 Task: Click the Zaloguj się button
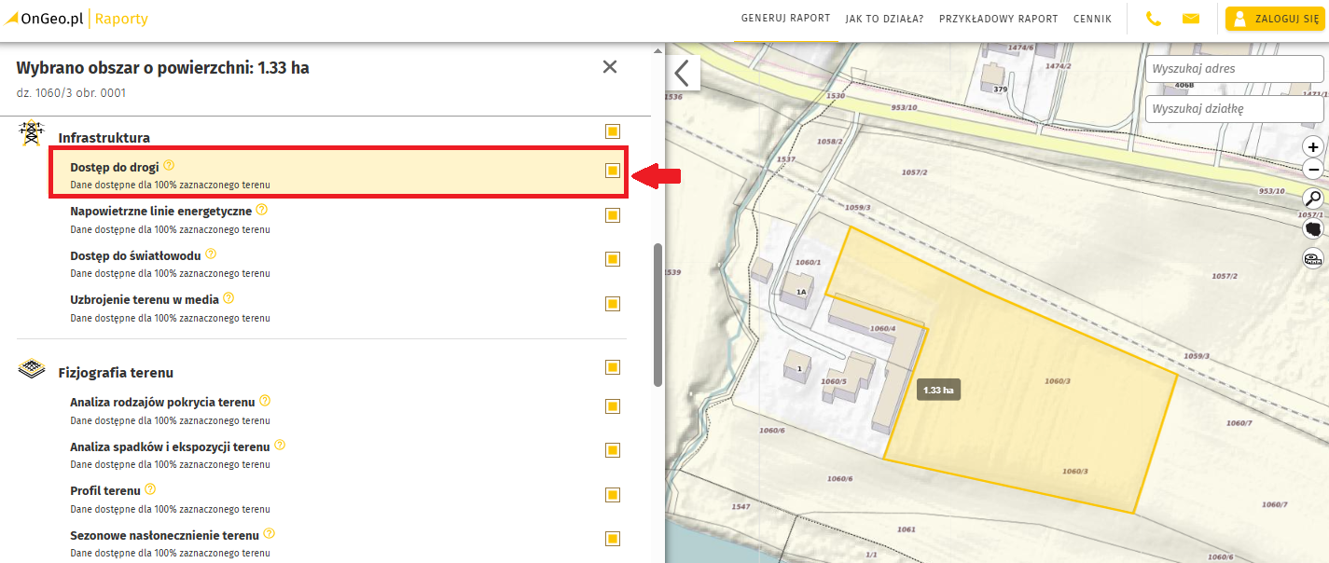[x=1275, y=19]
